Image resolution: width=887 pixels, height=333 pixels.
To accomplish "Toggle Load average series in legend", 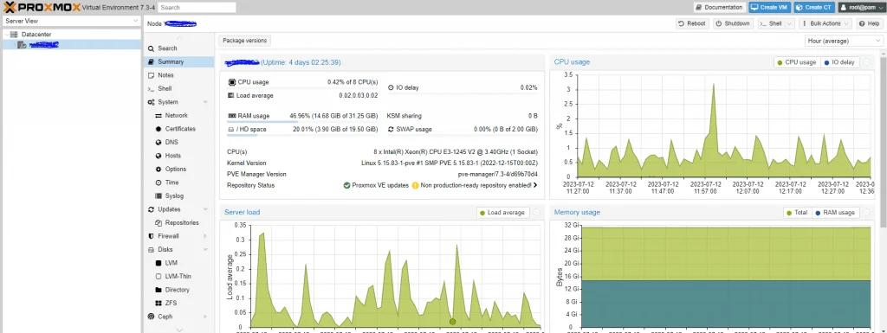I will (502, 213).
